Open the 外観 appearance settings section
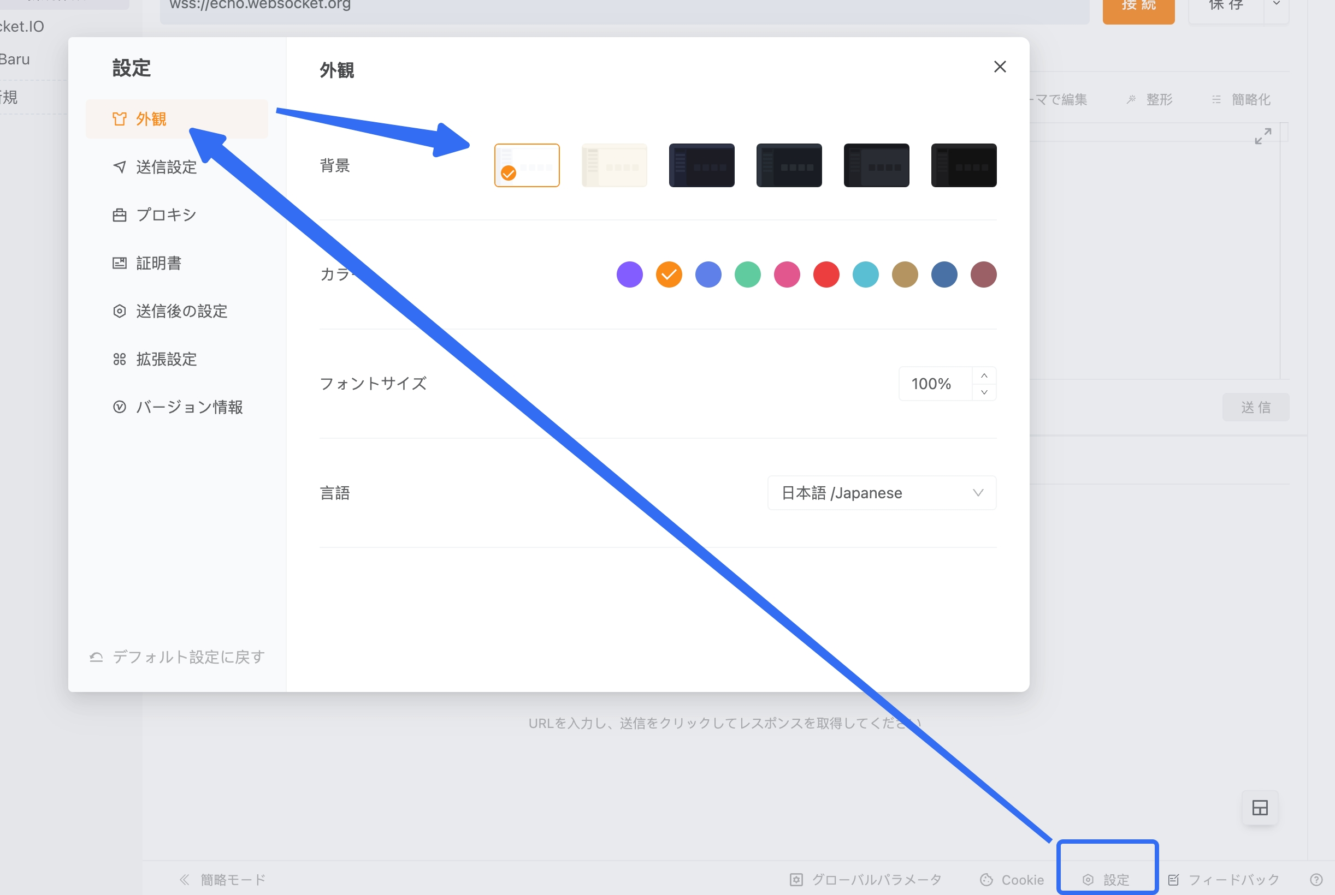This screenshot has width=1335, height=895. (176, 119)
